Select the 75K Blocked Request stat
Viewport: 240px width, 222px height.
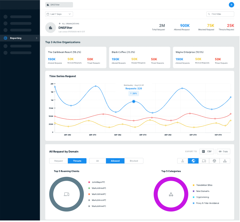pos(207,27)
